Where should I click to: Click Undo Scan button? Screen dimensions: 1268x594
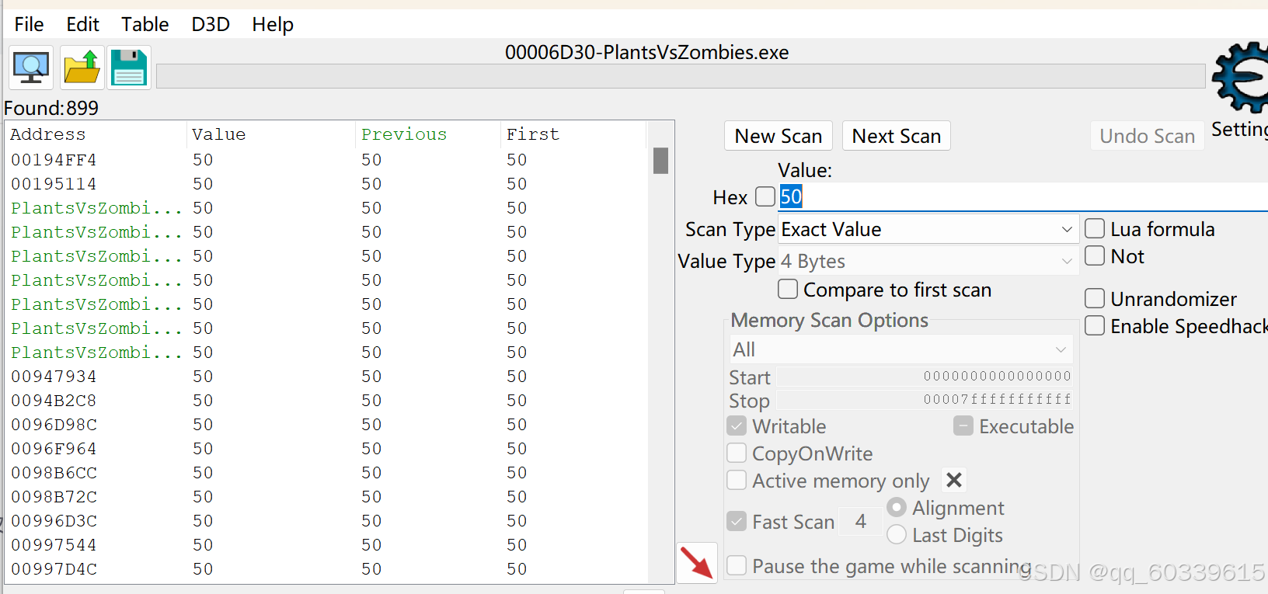[x=1148, y=136]
